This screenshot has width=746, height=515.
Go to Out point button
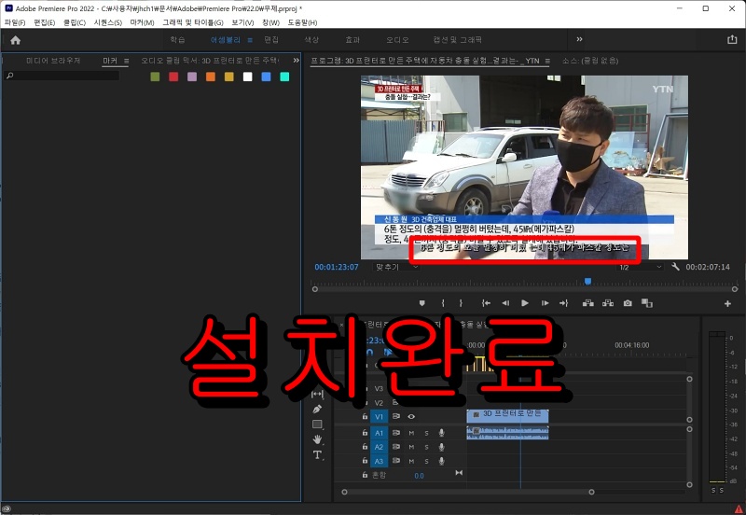click(564, 303)
